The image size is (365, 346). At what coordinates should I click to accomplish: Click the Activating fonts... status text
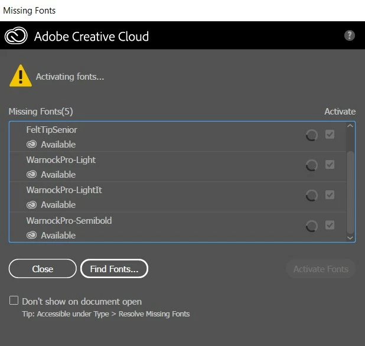tap(70, 77)
